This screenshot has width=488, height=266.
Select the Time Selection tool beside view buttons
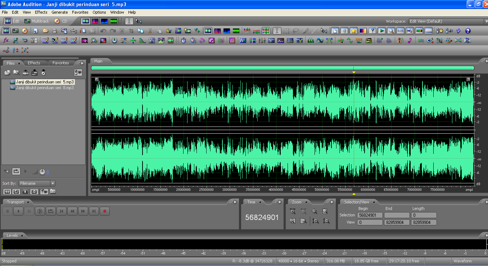129,21
